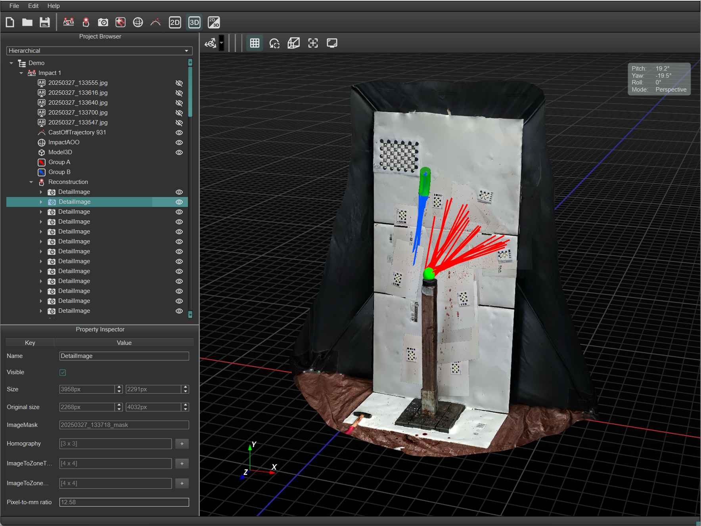Collapse the Demo tree node
This screenshot has width=701, height=526.
(x=11, y=63)
